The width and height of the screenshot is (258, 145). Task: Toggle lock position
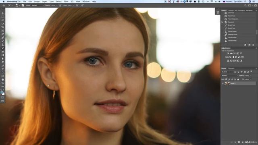coord(232,79)
